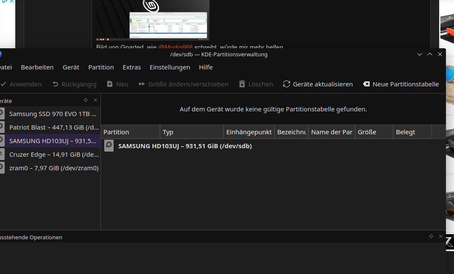Open the Gerät menu

[x=71, y=67]
